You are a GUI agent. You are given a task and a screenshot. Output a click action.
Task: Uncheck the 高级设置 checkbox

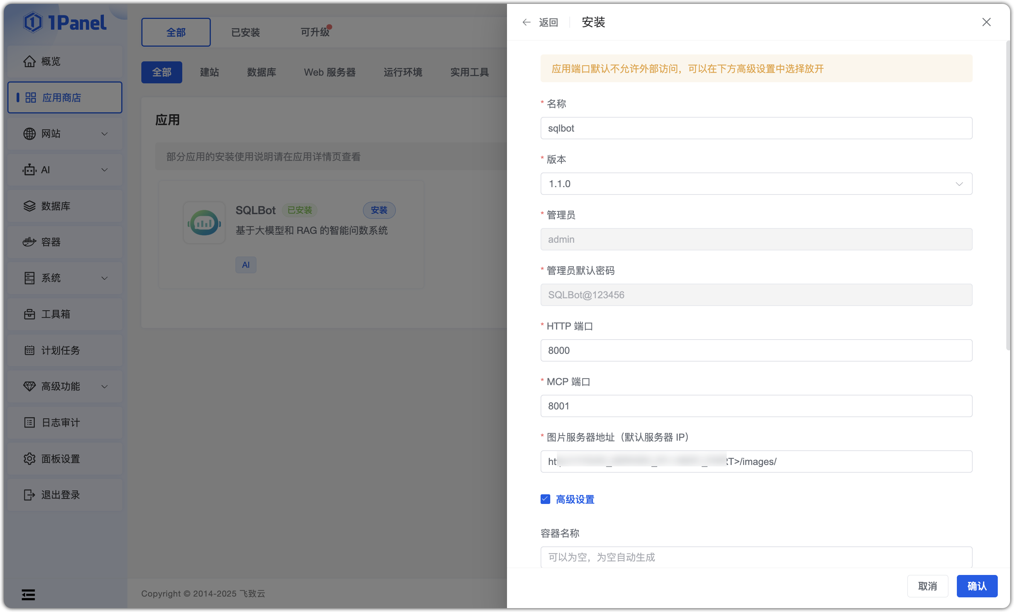(x=545, y=499)
